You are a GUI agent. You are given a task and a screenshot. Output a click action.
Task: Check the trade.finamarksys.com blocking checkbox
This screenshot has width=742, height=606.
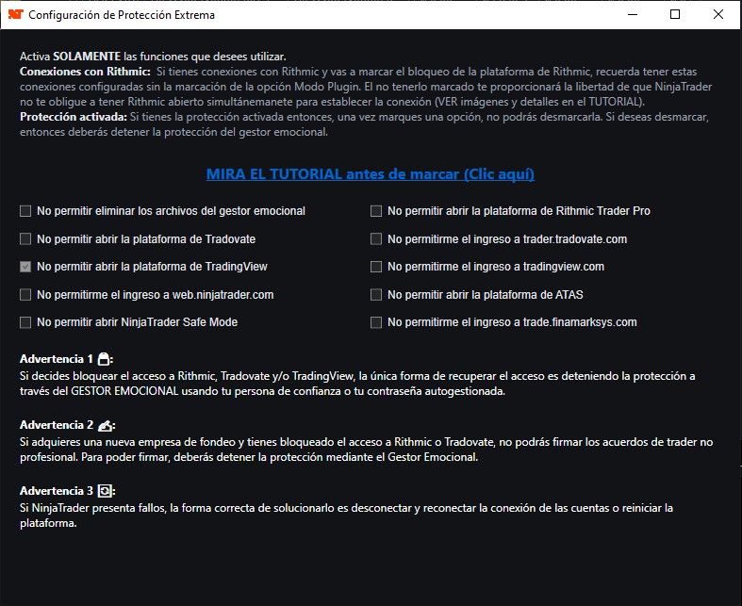(x=376, y=322)
